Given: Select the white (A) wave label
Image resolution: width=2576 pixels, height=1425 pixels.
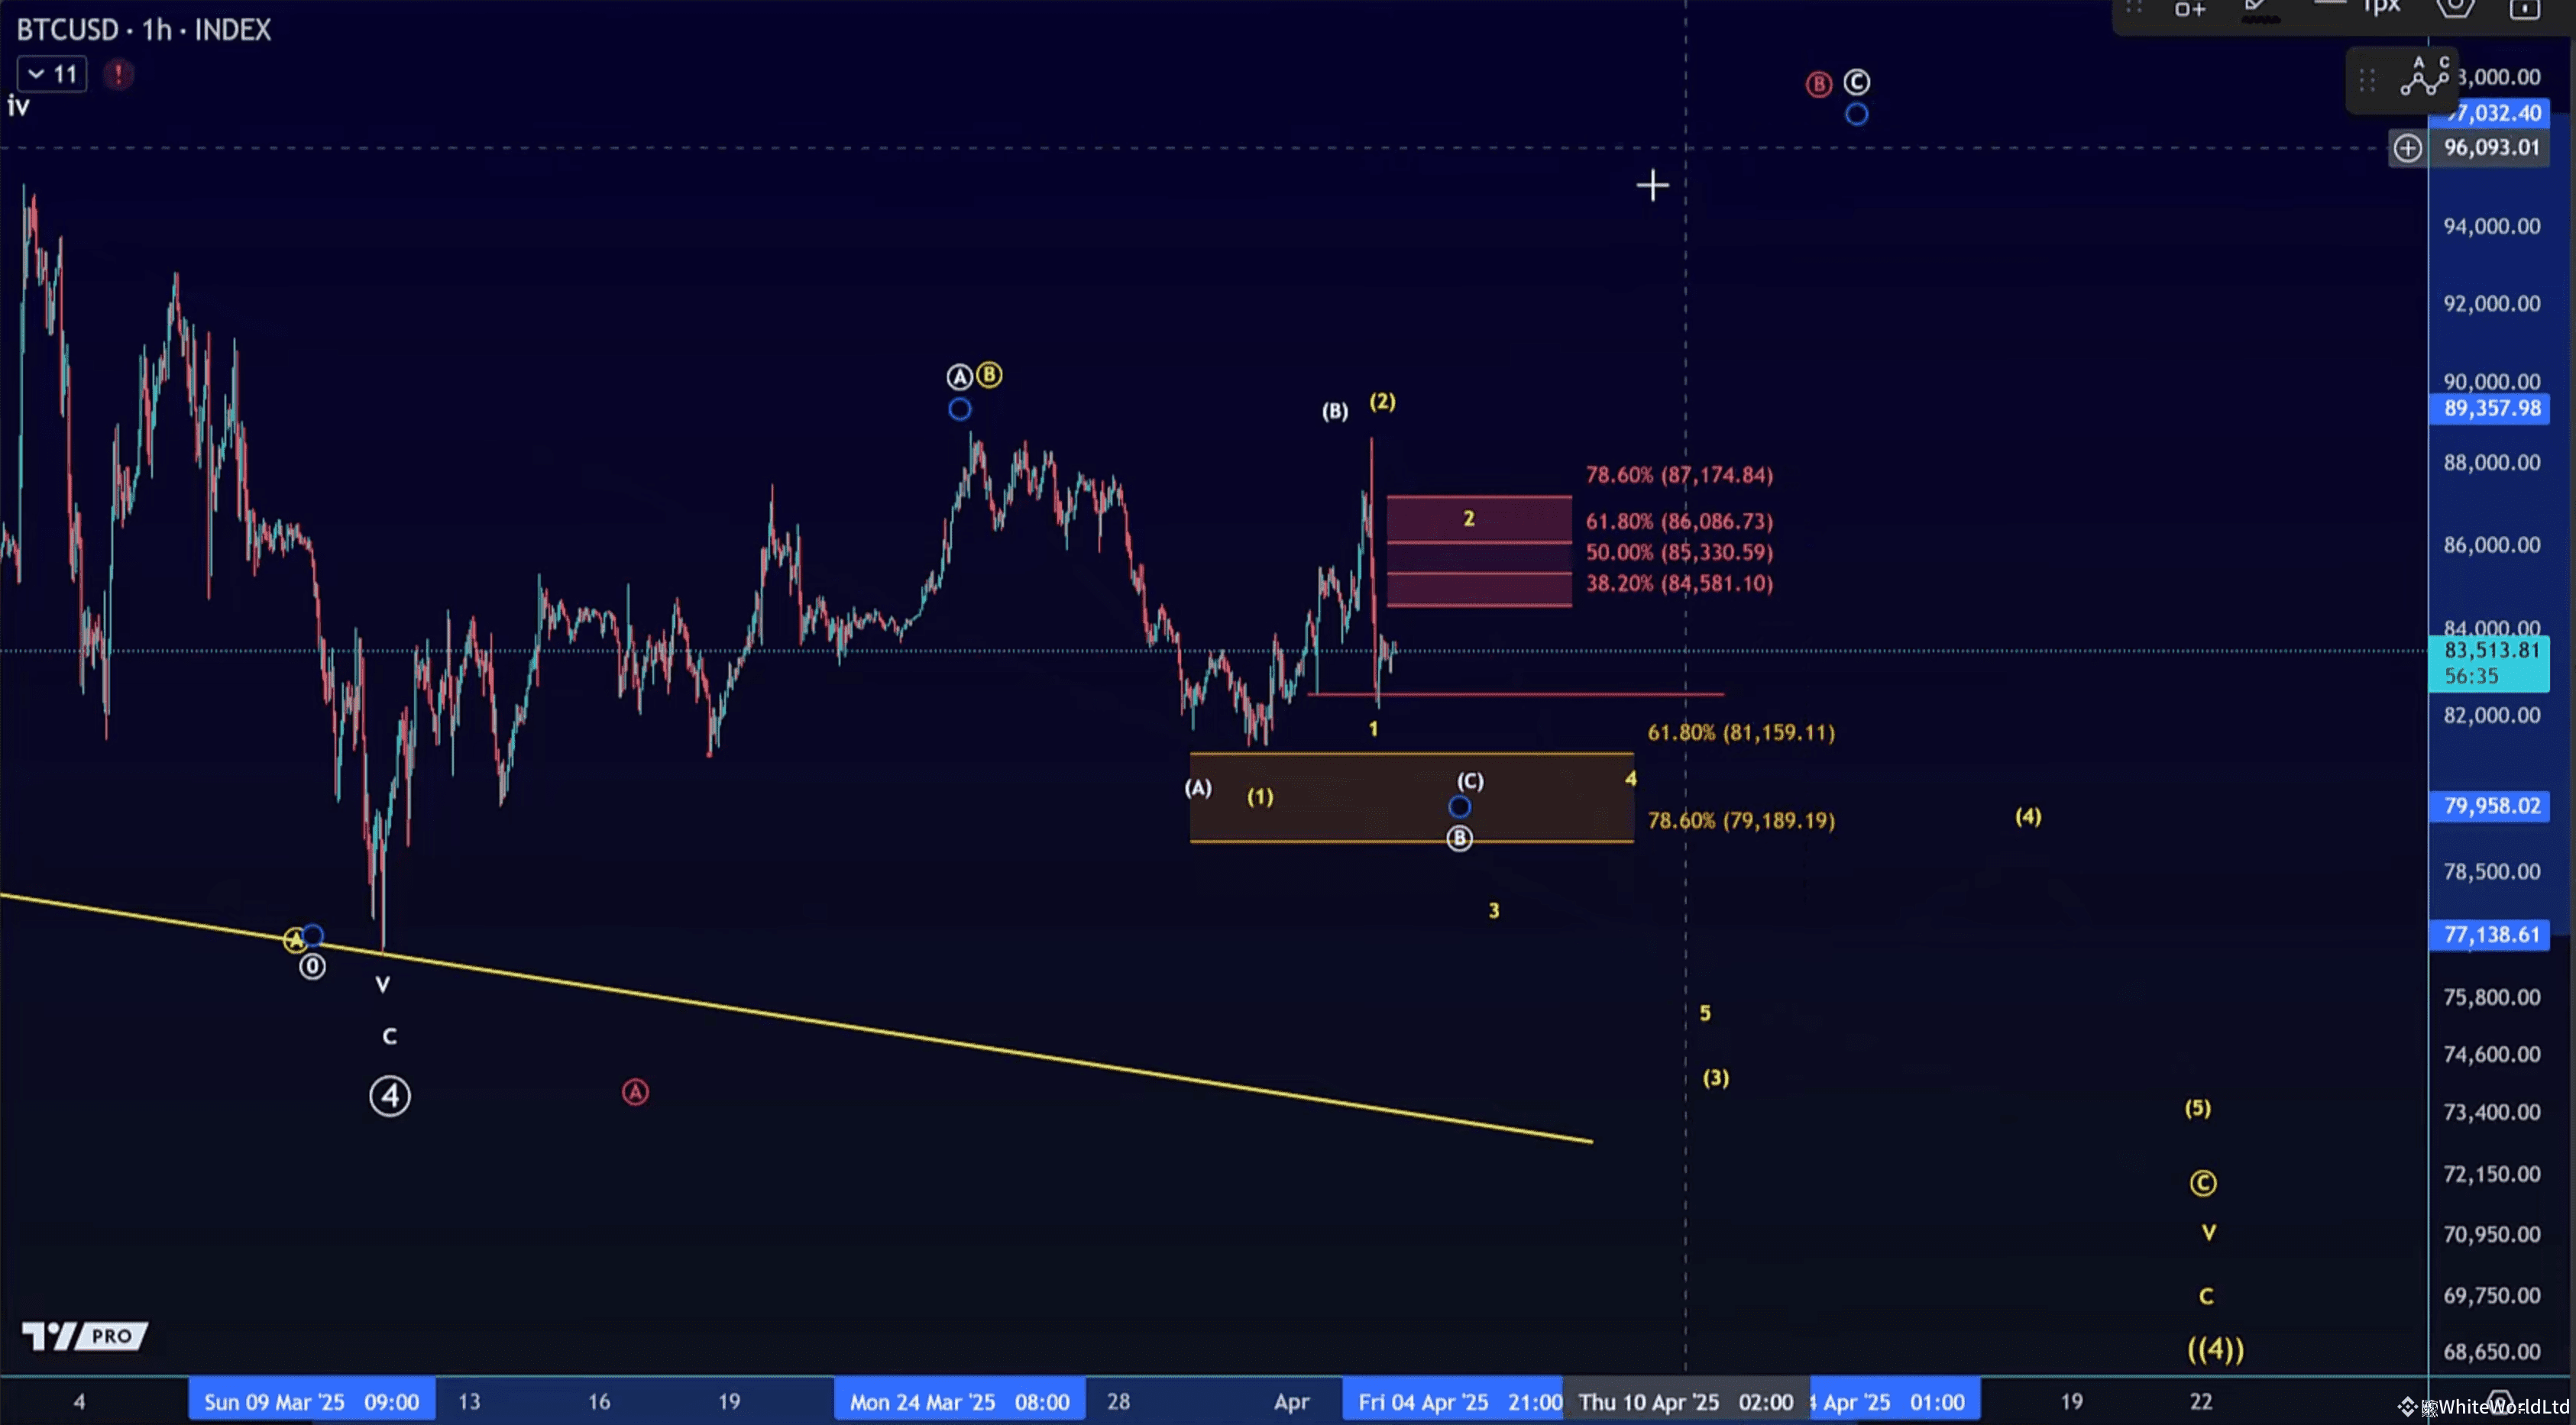Looking at the screenshot, I should [x=1198, y=788].
